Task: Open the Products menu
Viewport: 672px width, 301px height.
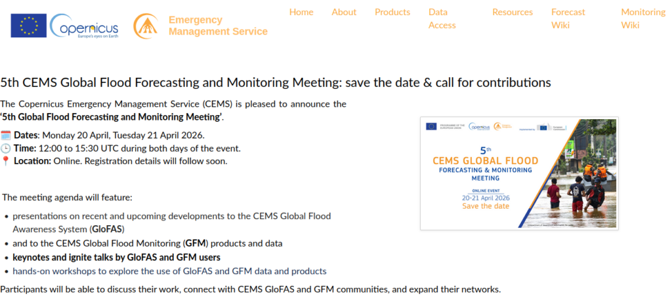Action: (392, 12)
